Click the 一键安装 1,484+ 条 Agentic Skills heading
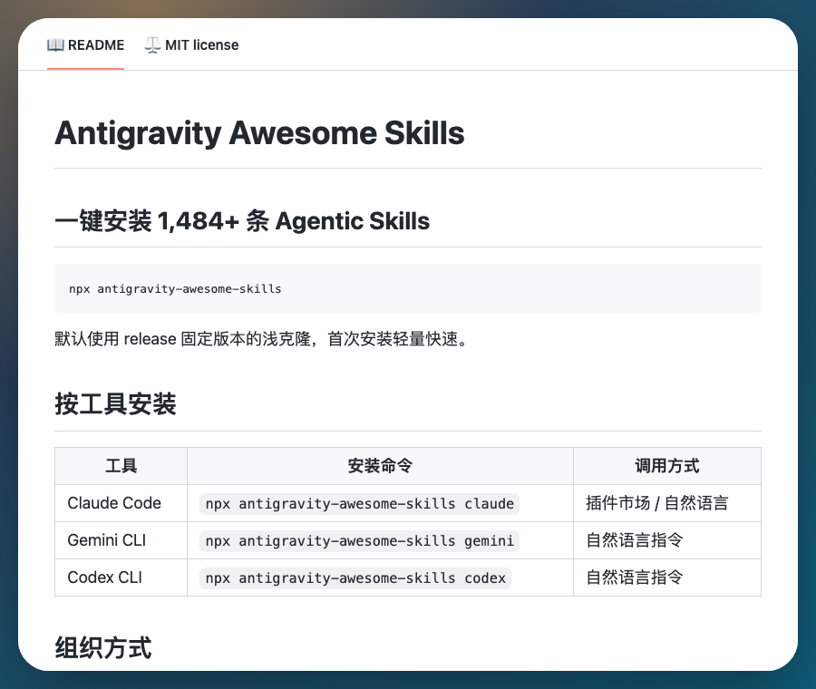Viewport: 816px width, 689px height. [x=242, y=220]
